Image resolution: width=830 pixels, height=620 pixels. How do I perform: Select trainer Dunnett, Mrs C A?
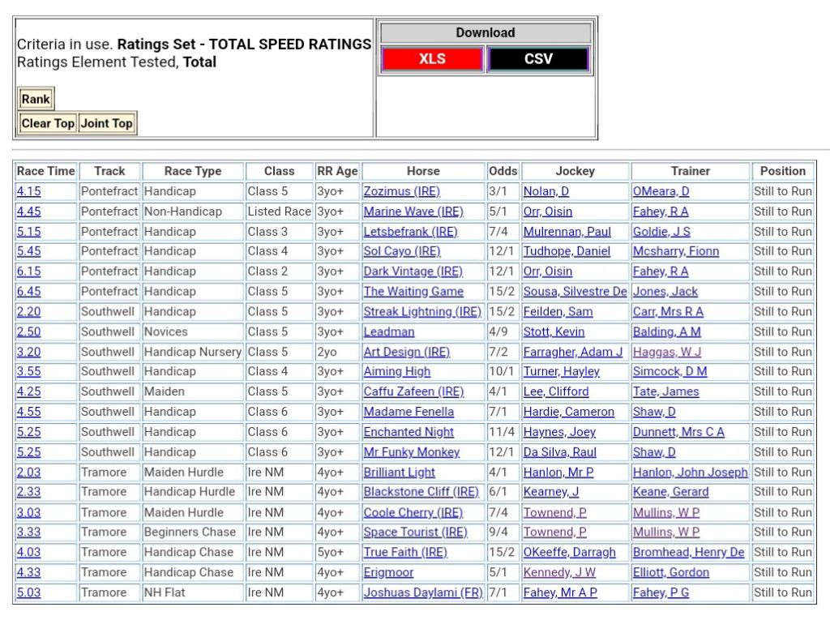[678, 432]
